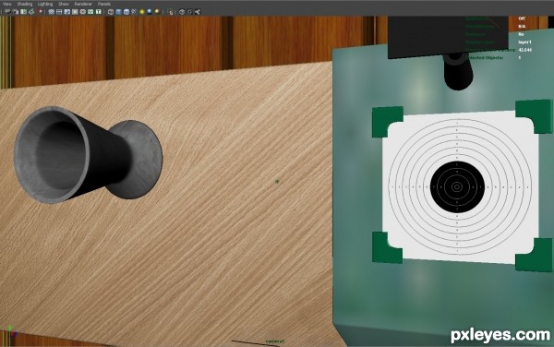Select the bottom-right green target clip
Image resolution: width=554 pixels, height=347 pixels.
(535, 255)
